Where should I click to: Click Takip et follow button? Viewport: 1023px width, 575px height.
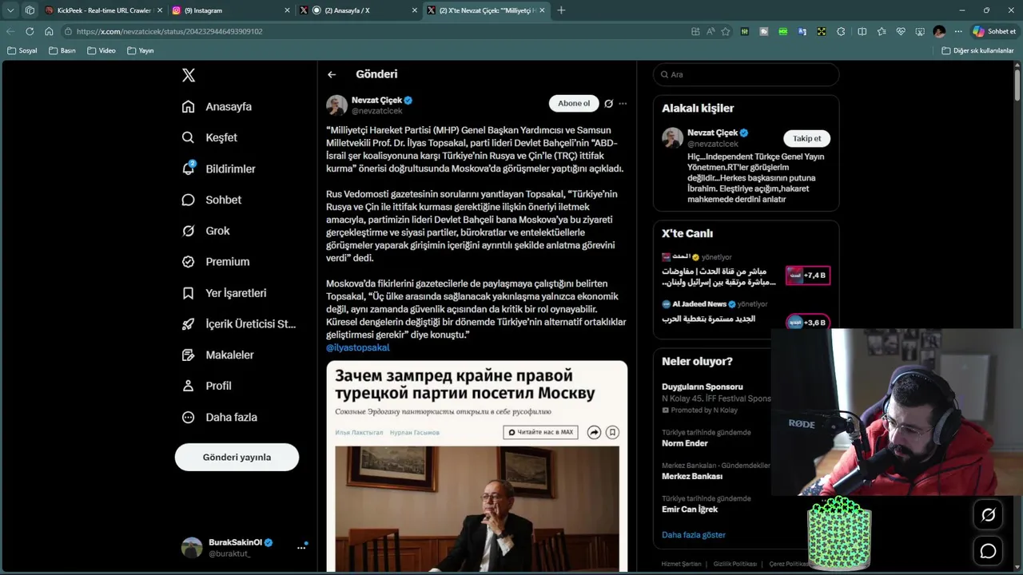[x=806, y=138]
